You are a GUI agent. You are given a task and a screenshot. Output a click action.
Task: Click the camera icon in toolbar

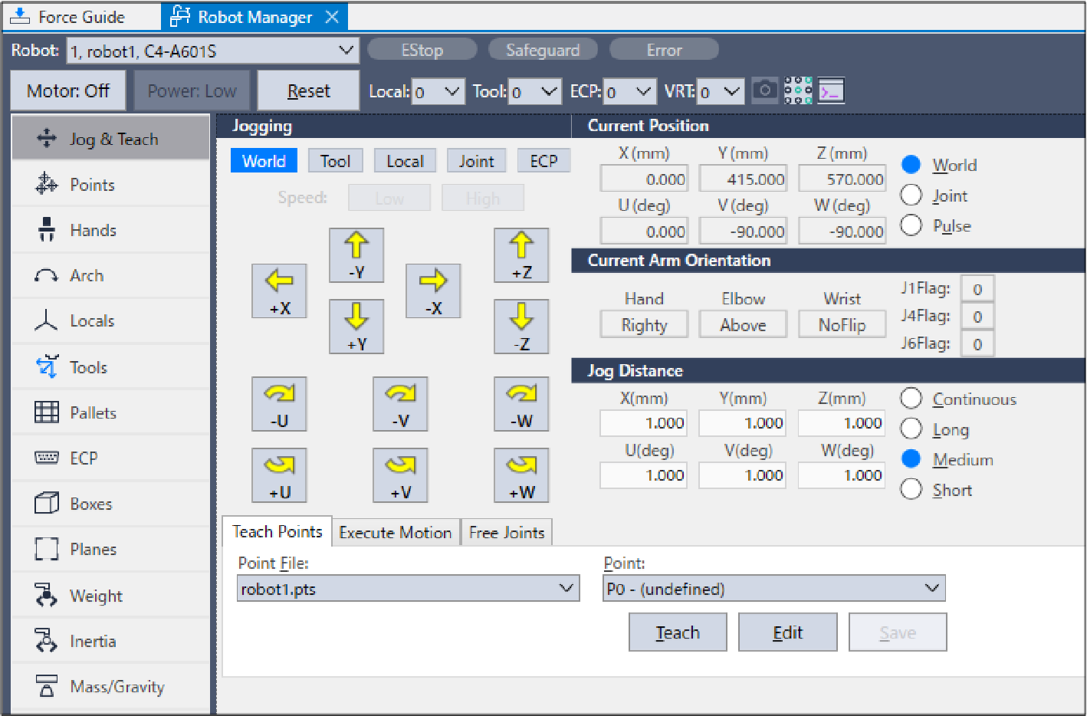coord(764,90)
